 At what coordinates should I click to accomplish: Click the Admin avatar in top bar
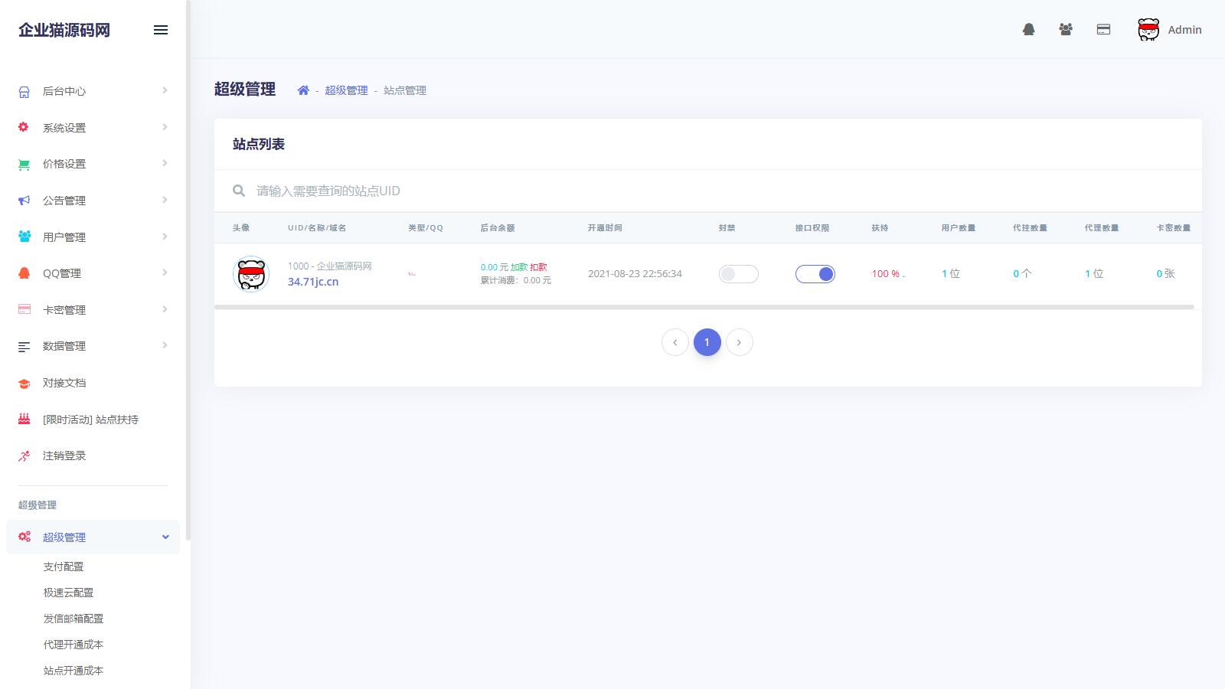1148,30
